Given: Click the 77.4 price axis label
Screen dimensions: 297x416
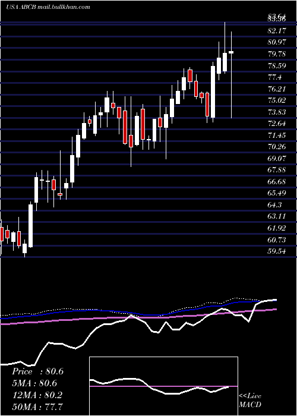Looking at the screenshot, I should click(x=274, y=77).
